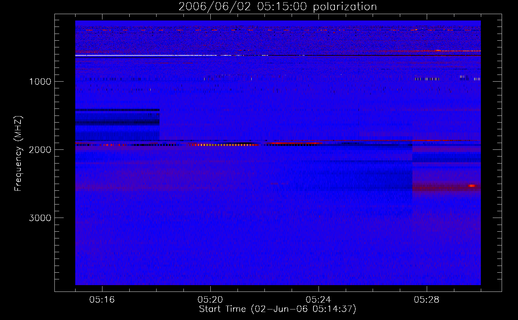518x320 pixels.
Task: Click the 3000 frequency tick label
Action: click(40, 218)
